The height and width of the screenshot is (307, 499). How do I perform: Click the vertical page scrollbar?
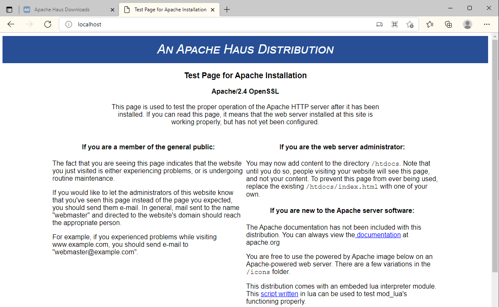tap(495, 167)
